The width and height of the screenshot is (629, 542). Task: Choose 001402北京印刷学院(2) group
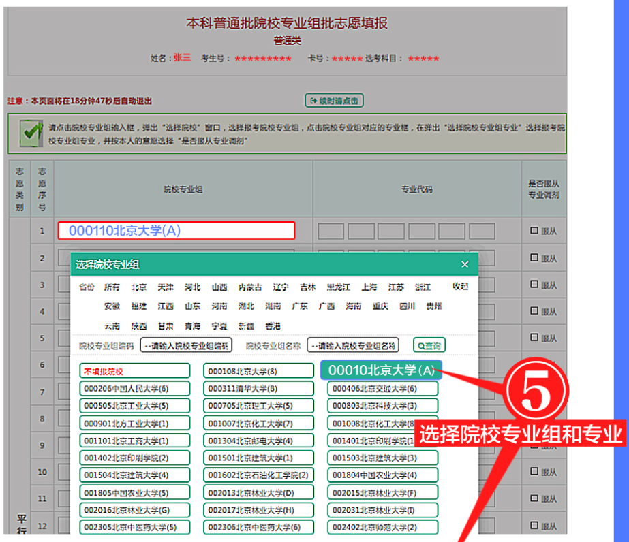tap(135, 458)
